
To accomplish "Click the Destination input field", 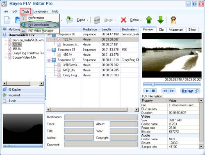I will (101, 117).
